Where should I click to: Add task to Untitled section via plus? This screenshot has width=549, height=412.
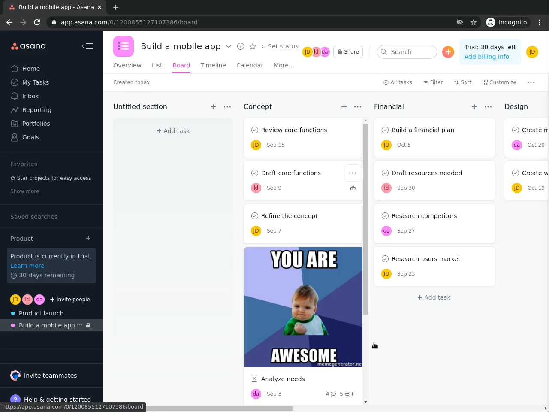[214, 107]
